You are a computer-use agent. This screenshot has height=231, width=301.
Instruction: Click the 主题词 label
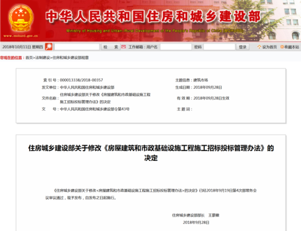(x=184, y=109)
